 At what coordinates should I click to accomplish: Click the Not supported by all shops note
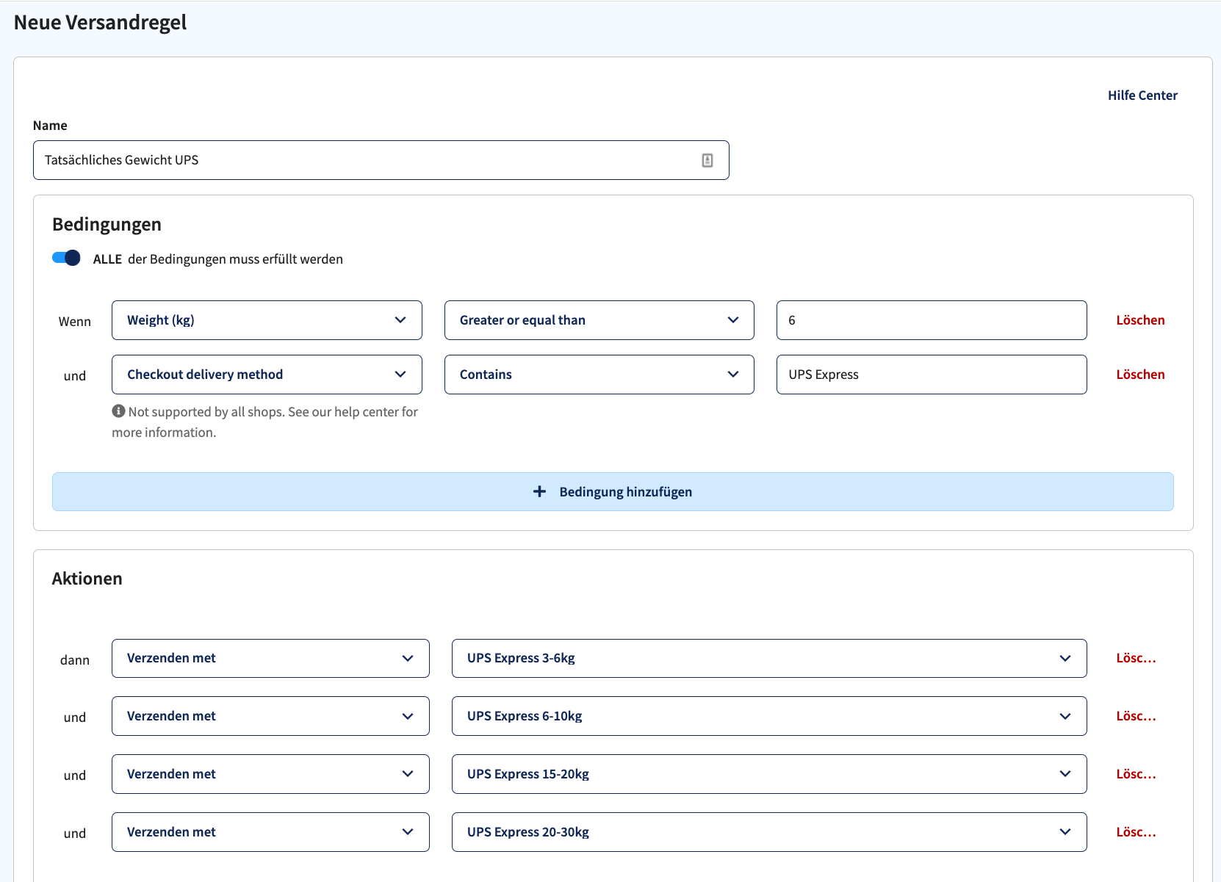click(264, 422)
